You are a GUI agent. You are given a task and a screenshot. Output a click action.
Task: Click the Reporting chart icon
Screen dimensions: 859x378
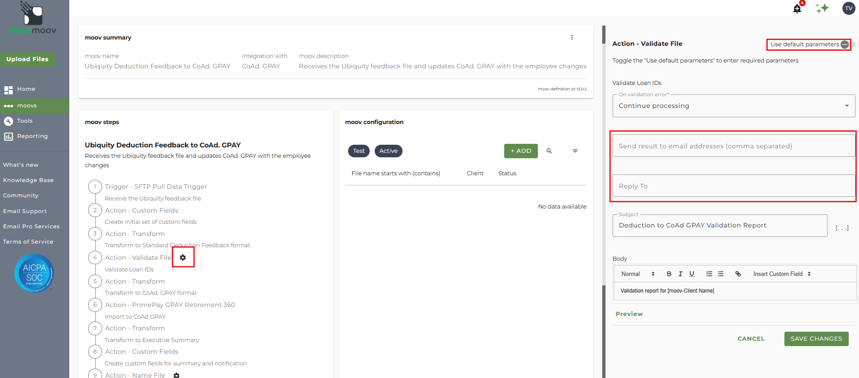coord(8,136)
